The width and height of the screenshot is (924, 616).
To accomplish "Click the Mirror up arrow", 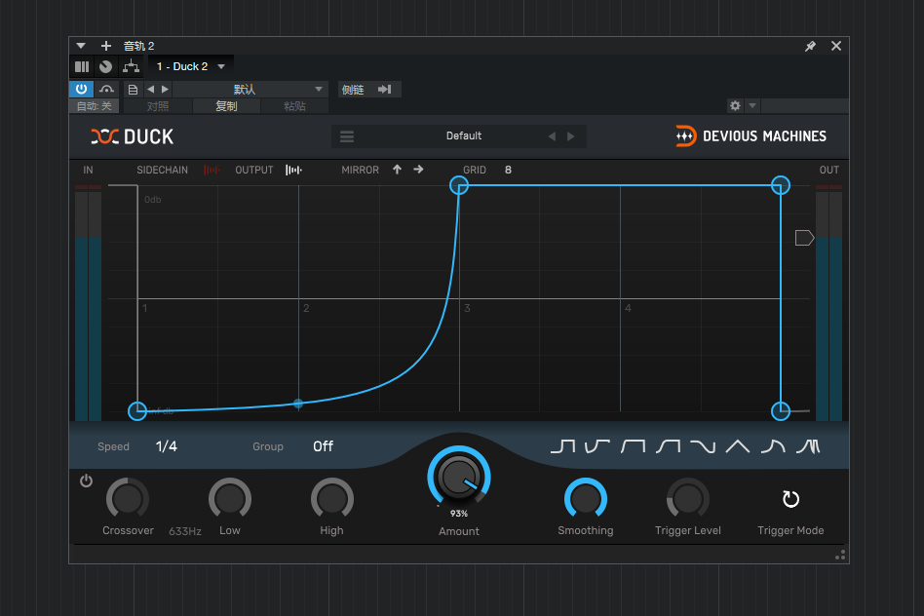I will [x=397, y=170].
